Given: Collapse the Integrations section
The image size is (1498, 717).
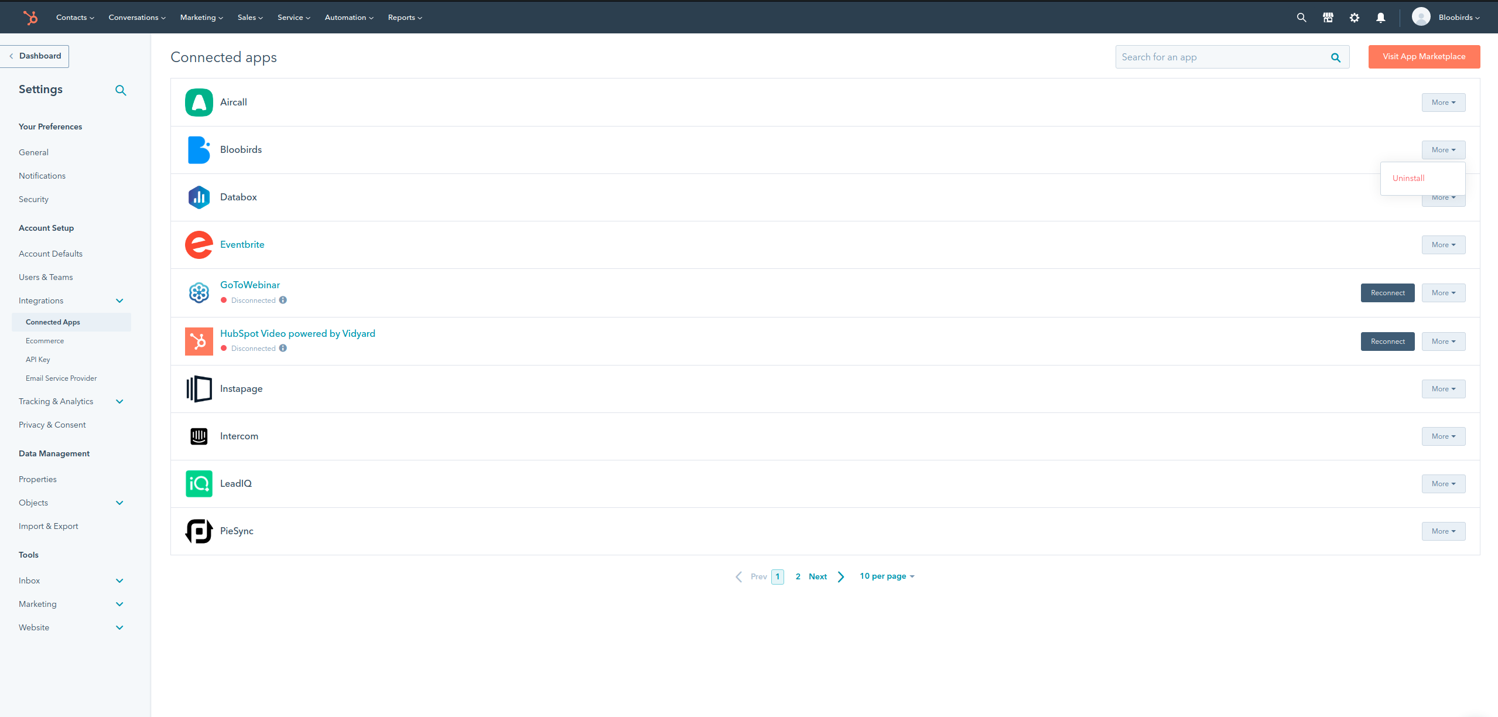Looking at the screenshot, I should (119, 301).
